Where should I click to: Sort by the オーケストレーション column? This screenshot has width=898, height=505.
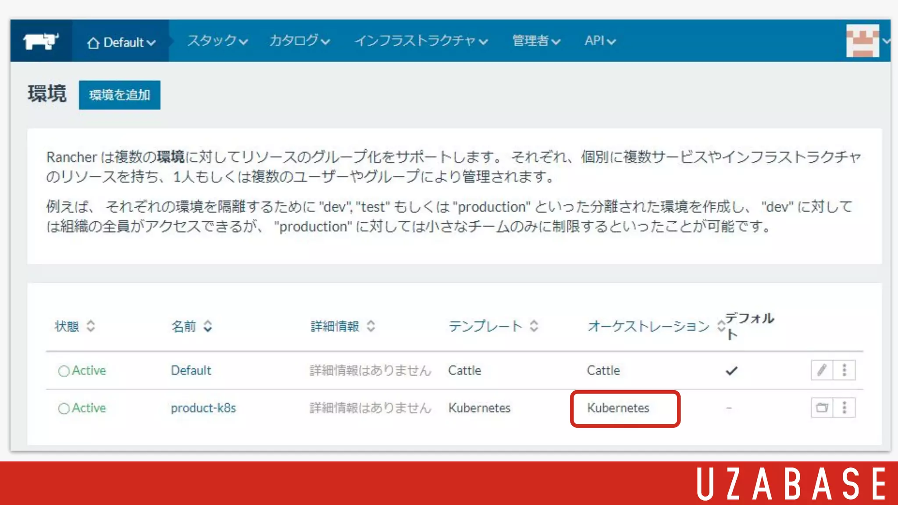pos(720,326)
